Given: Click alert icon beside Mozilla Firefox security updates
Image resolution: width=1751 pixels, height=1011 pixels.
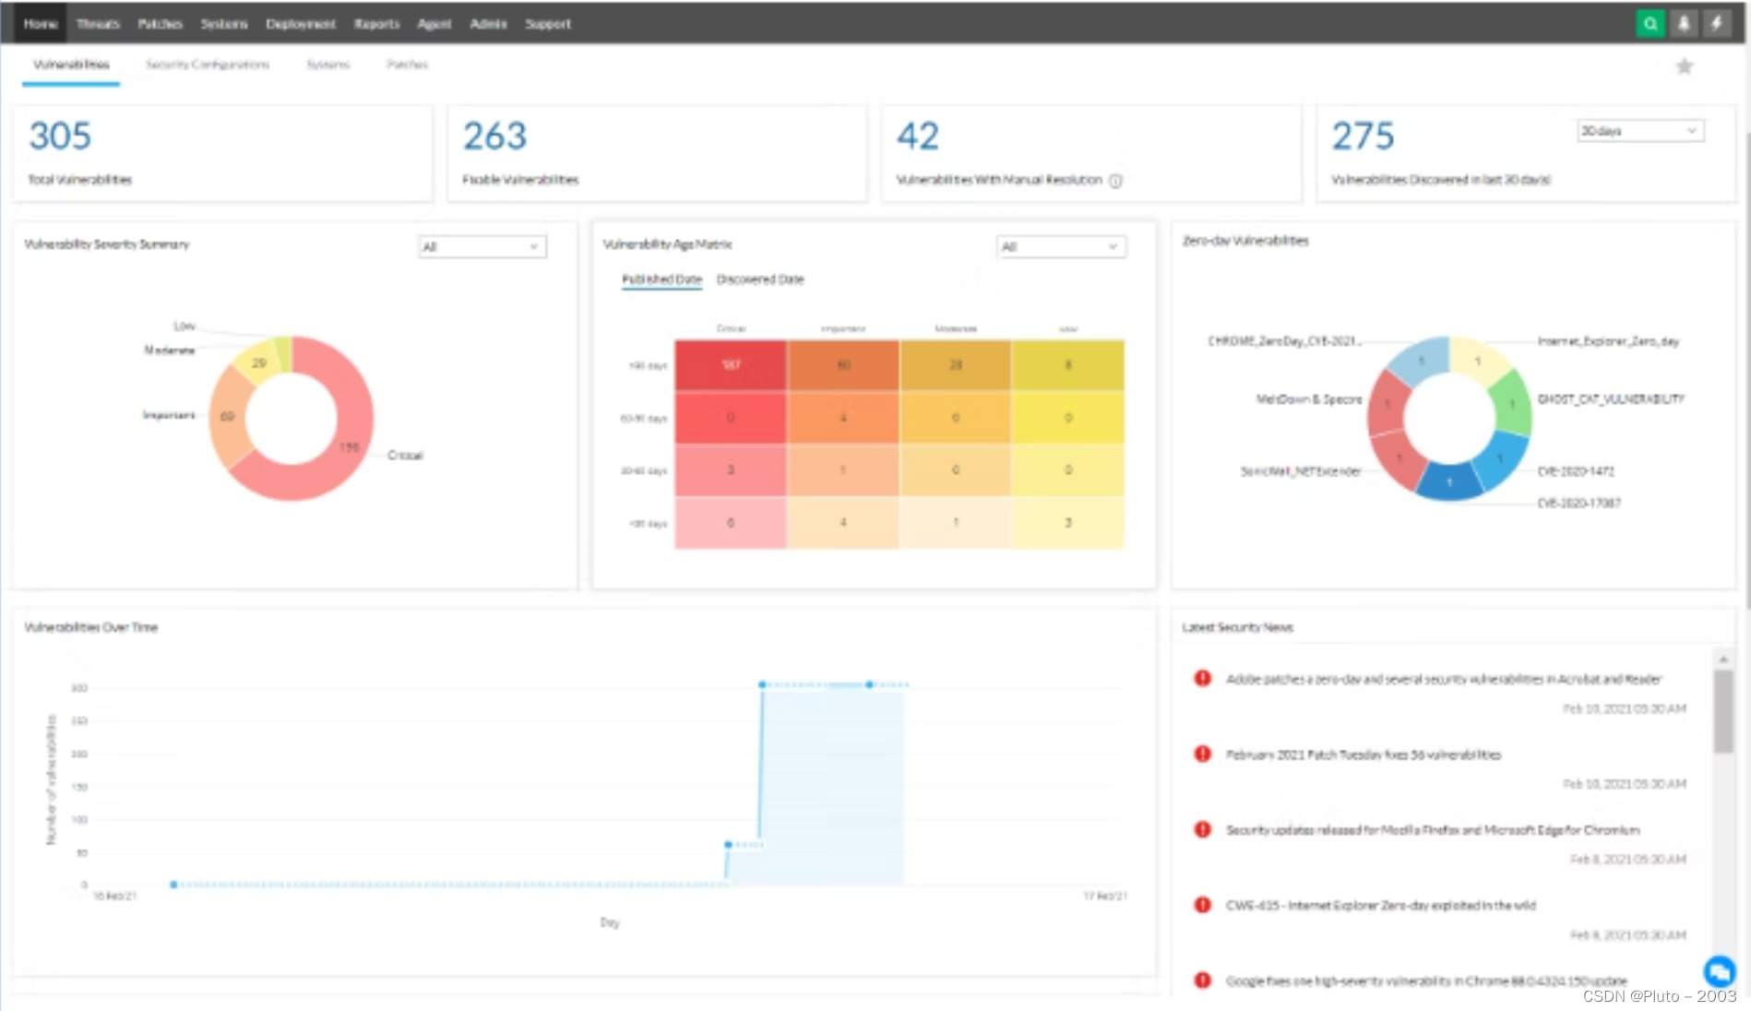Looking at the screenshot, I should click(1202, 829).
